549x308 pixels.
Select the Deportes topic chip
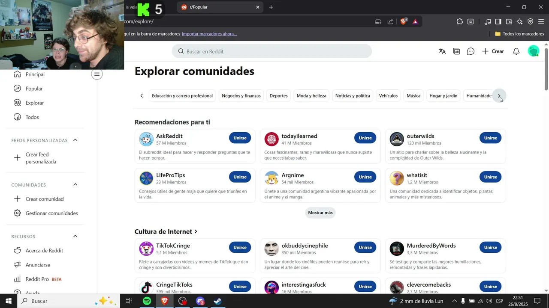click(279, 96)
